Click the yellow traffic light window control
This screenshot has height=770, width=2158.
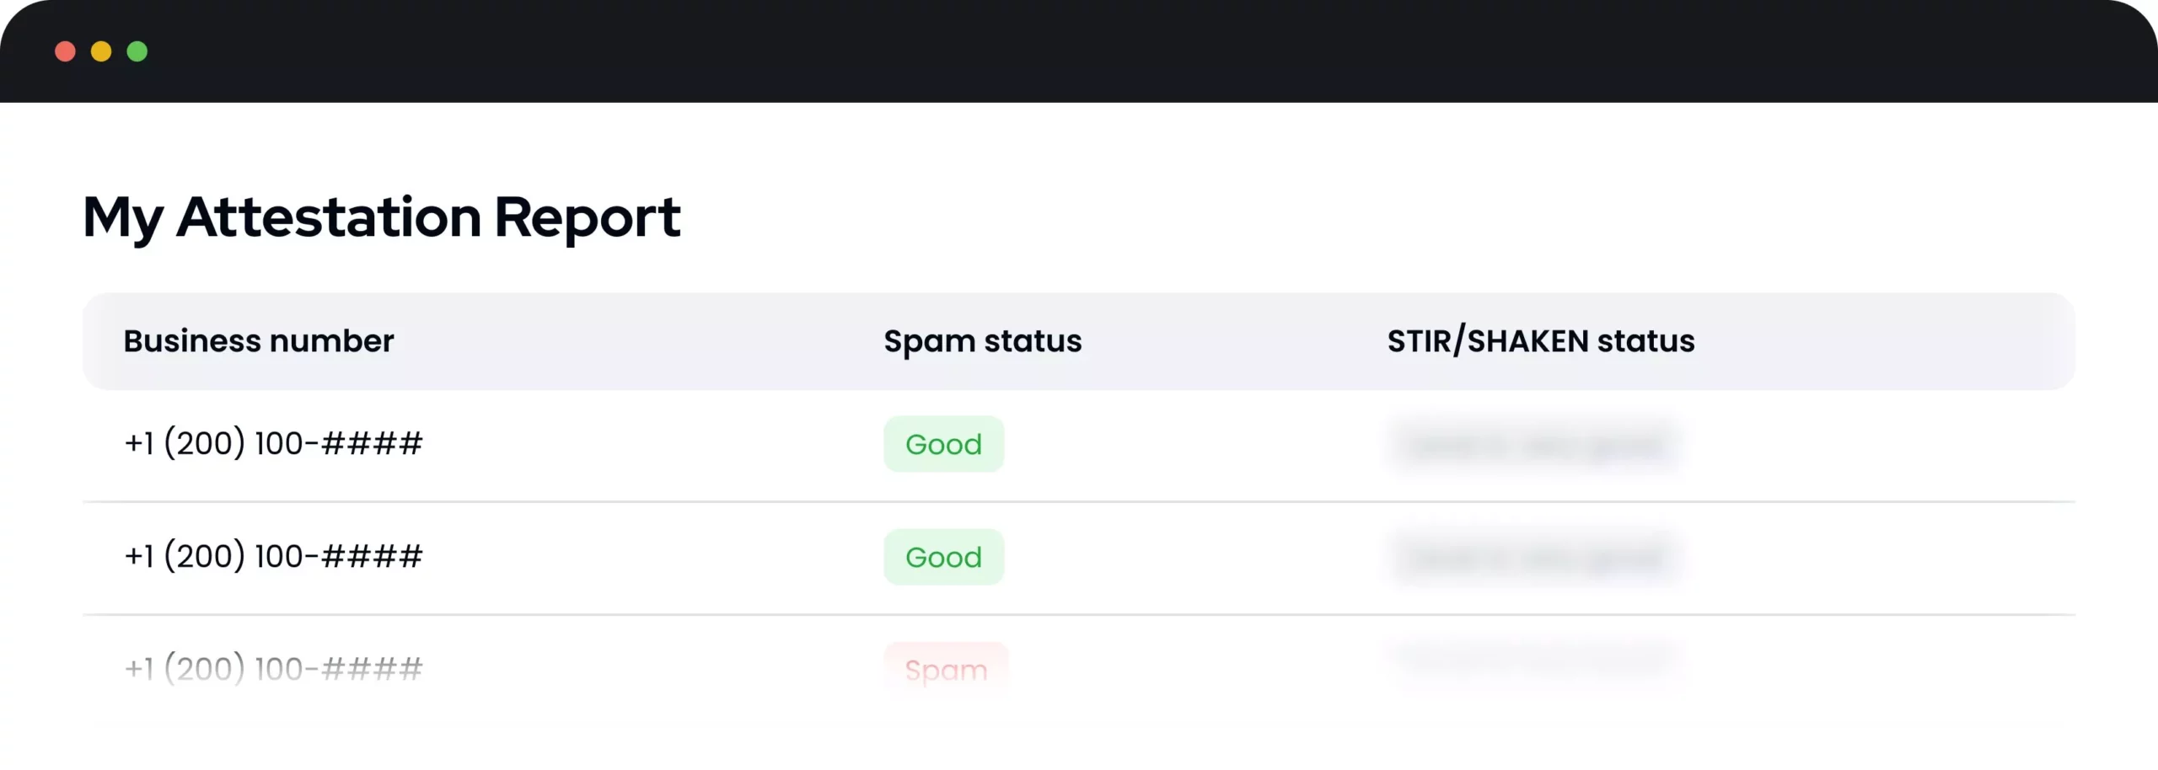click(101, 51)
